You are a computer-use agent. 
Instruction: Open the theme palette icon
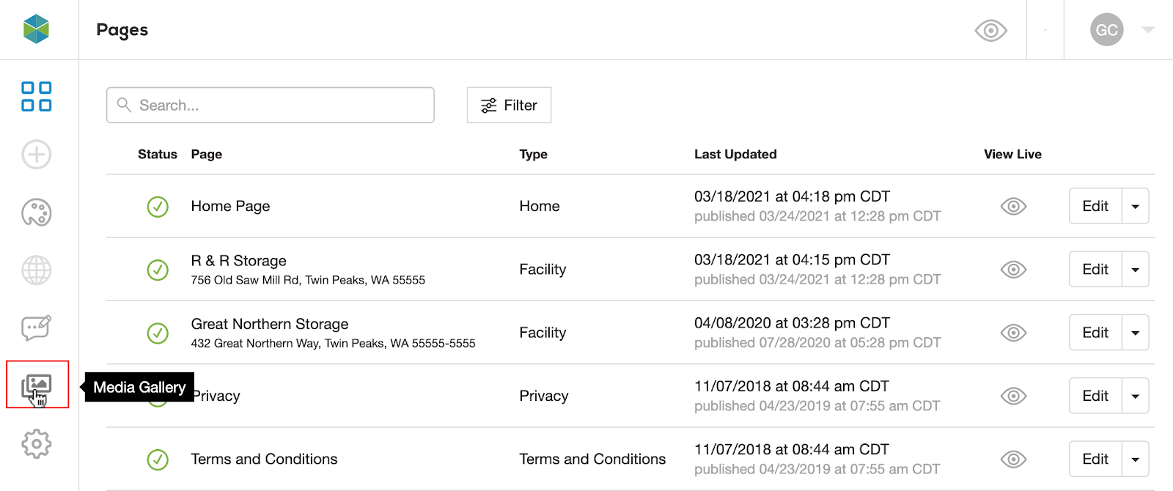point(37,213)
